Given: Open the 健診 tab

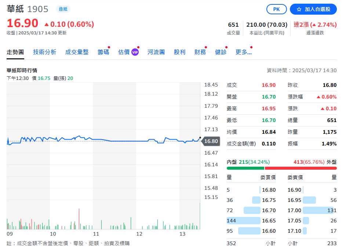Looking at the screenshot, I should click(x=221, y=52).
